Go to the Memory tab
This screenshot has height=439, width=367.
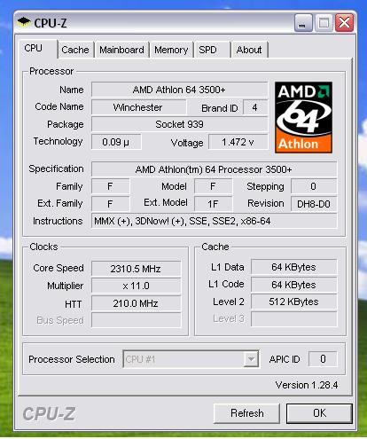[x=171, y=50]
